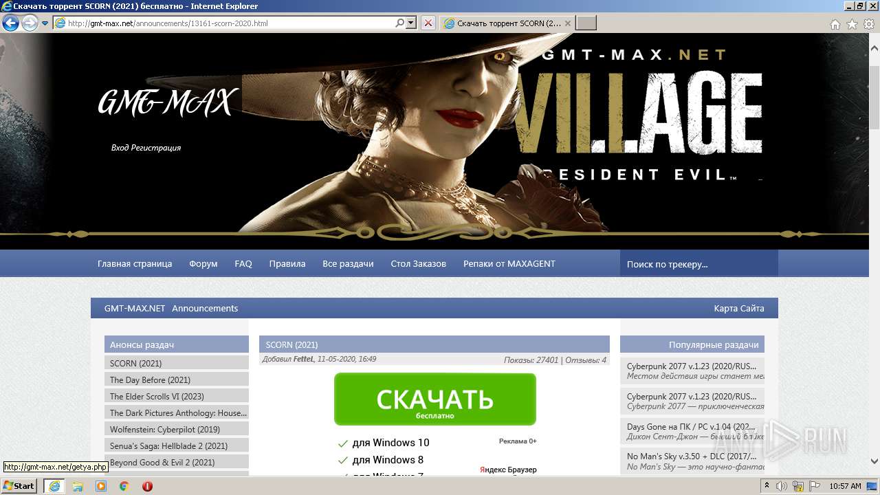Open the Windows Start button
880x495 pixels.
(x=19, y=485)
